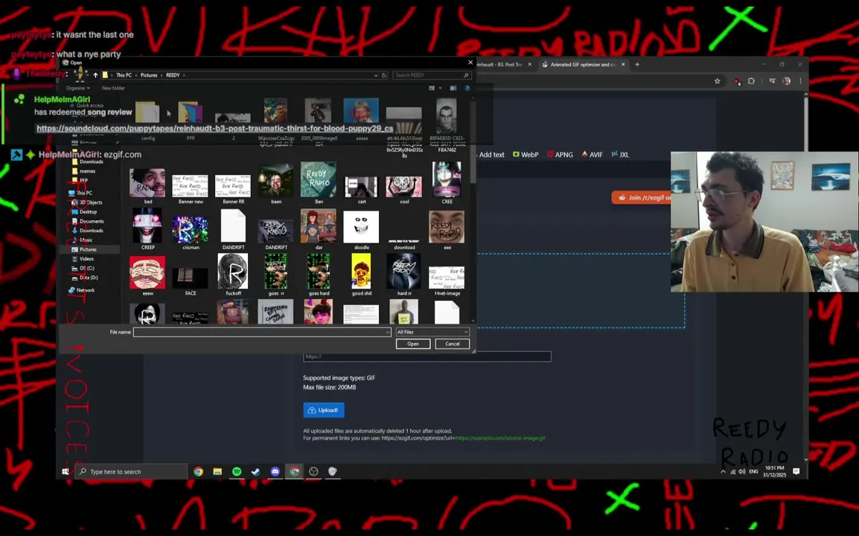Click the Cancel button in dialog
This screenshot has width=859, height=536.
(x=452, y=344)
